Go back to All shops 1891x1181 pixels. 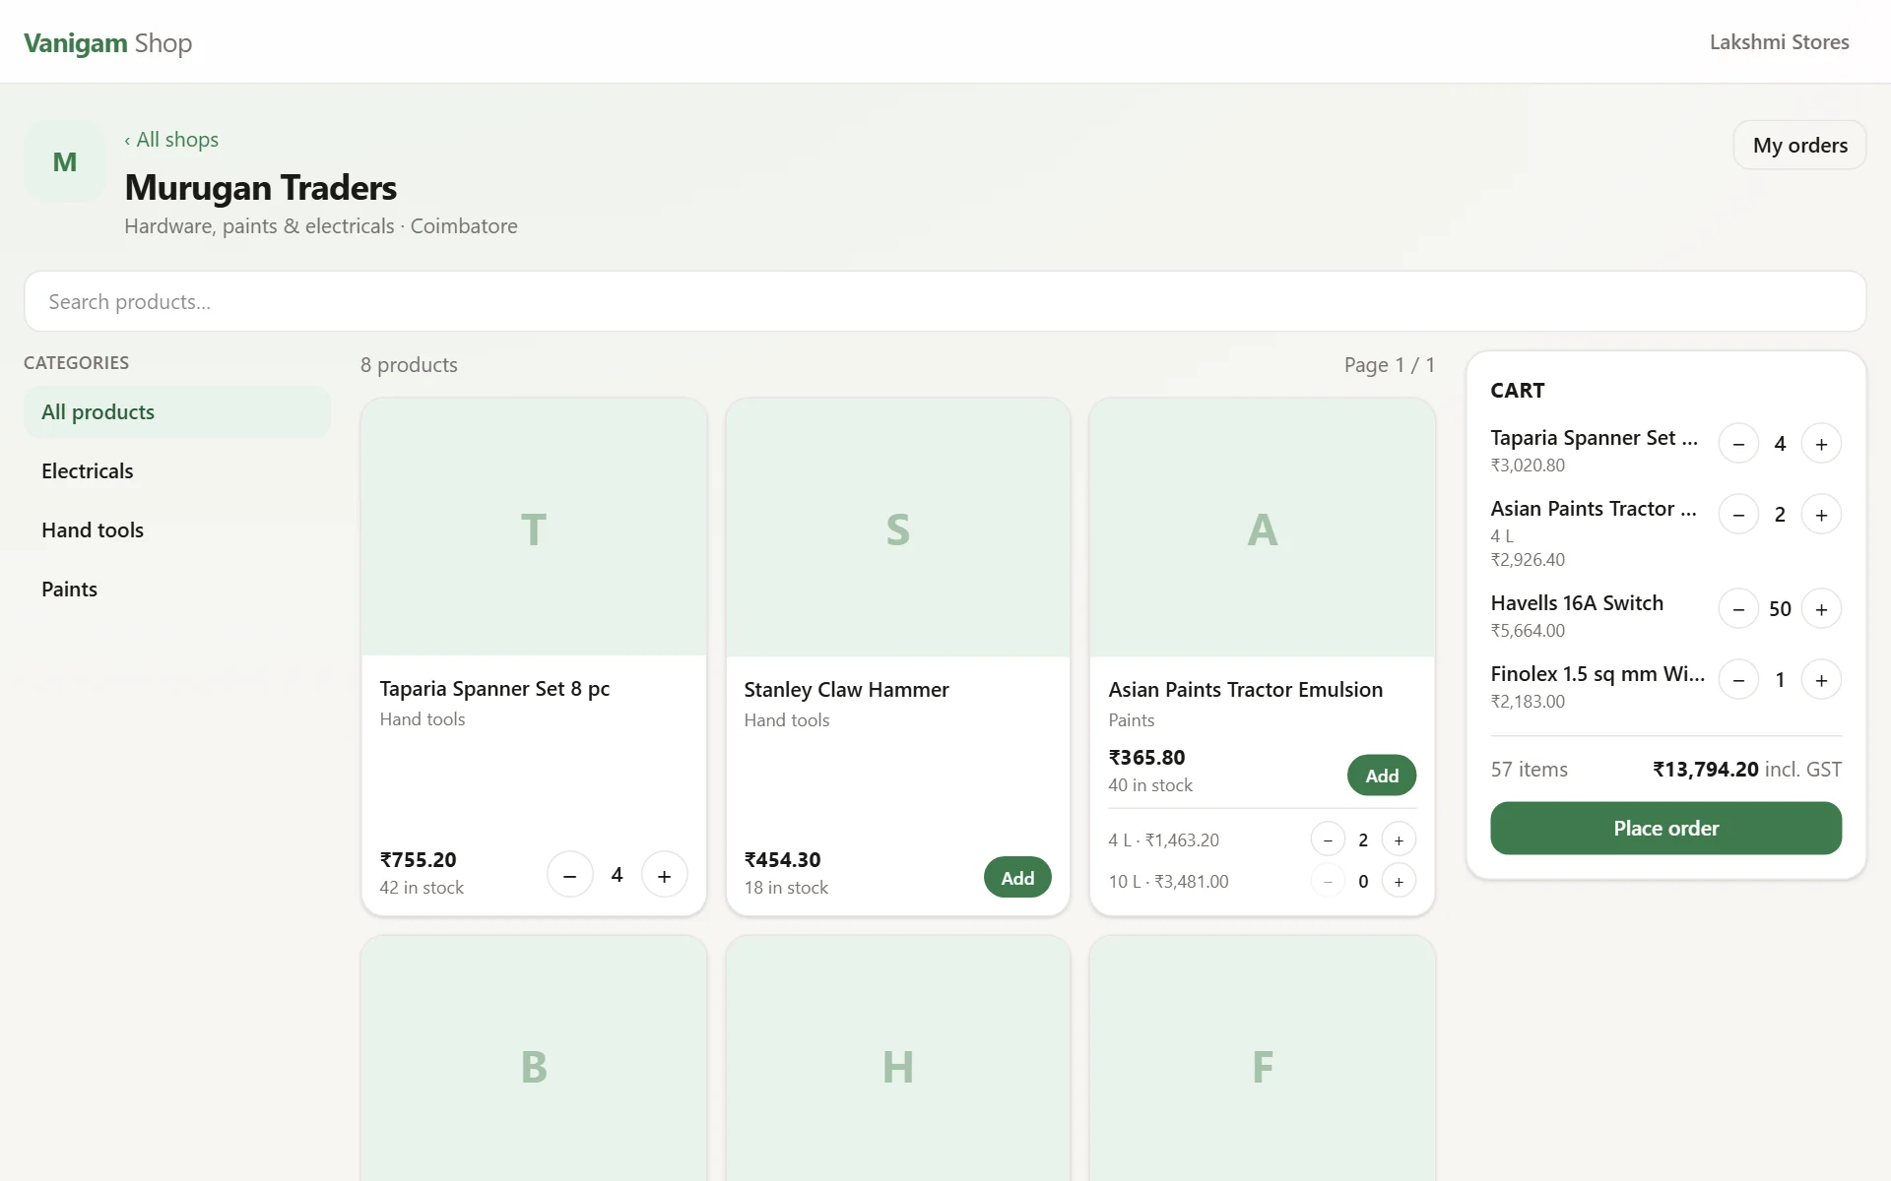click(171, 140)
